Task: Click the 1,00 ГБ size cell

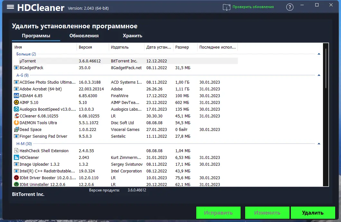Action: click(182, 82)
